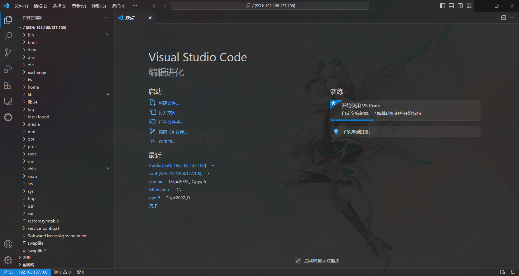Screen dimensions: 519x276
Task: Open the 运行(R) menu
Action: click(118, 6)
